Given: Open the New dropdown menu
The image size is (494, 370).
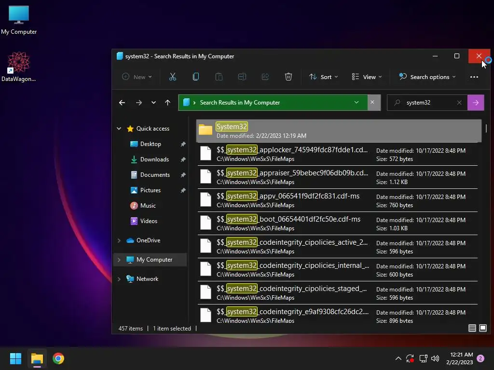Looking at the screenshot, I should coord(137,77).
